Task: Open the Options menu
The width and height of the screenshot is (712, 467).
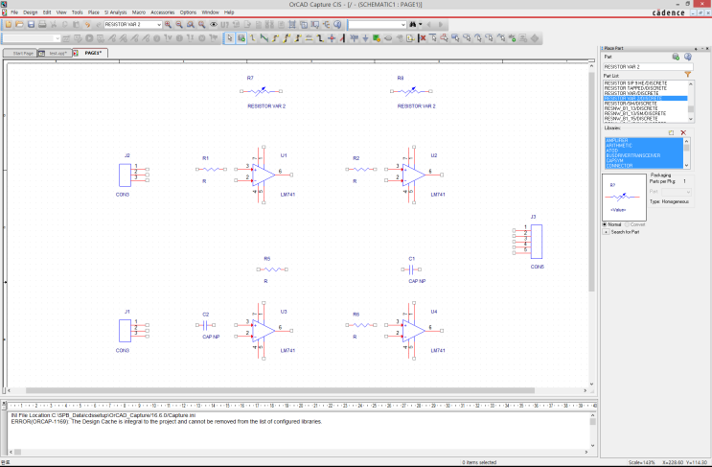Action: (188, 12)
